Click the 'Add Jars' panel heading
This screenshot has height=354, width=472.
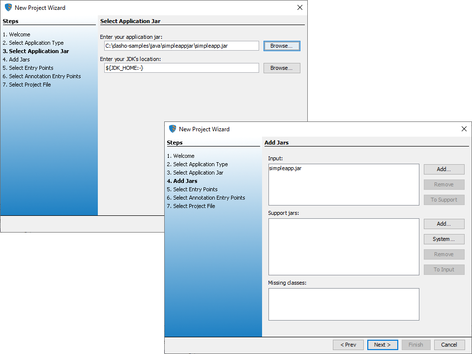point(276,143)
